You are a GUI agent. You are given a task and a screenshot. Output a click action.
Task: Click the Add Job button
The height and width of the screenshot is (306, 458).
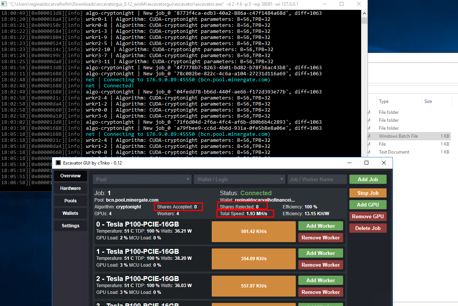(368, 179)
